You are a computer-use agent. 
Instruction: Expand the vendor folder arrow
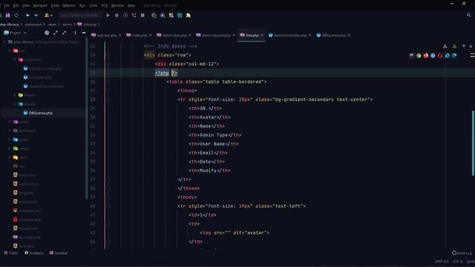pyautogui.click(x=10, y=148)
